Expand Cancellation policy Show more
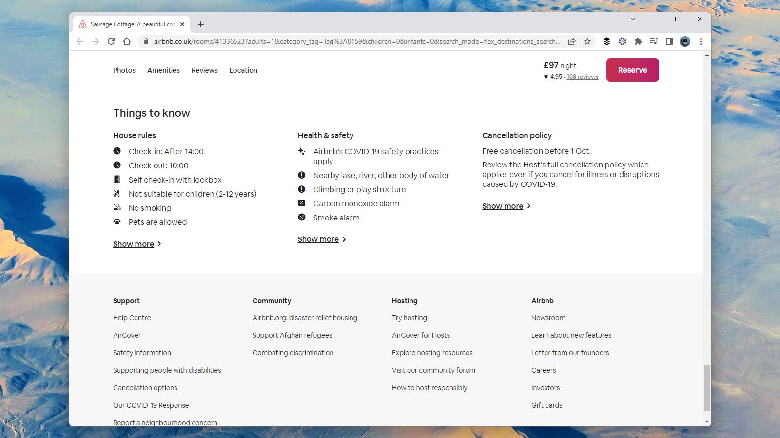Screen dimensions: 780x438 (x=503, y=206)
